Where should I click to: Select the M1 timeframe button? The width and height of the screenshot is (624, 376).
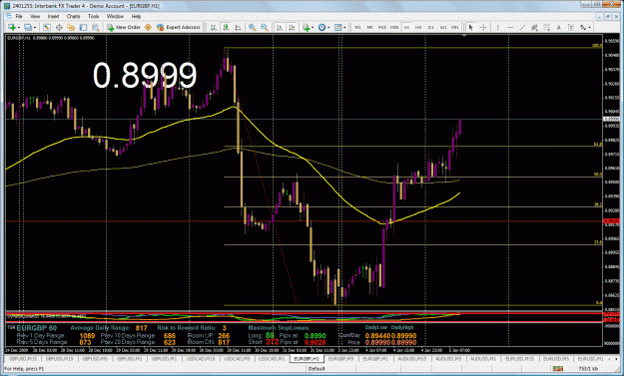click(357, 27)
